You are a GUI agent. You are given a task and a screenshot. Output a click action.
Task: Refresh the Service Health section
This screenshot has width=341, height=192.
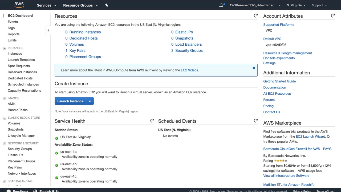[152, 121]
